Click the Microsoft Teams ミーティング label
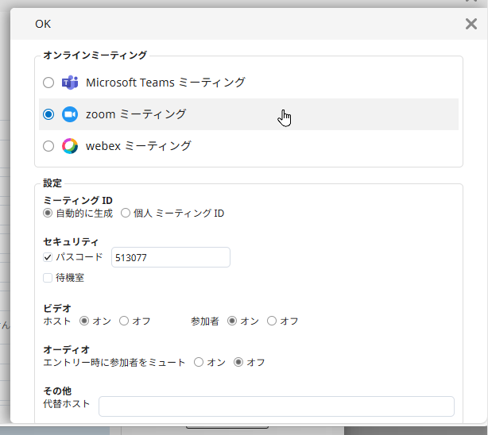488x435 pixels. (x=165, y=83)
